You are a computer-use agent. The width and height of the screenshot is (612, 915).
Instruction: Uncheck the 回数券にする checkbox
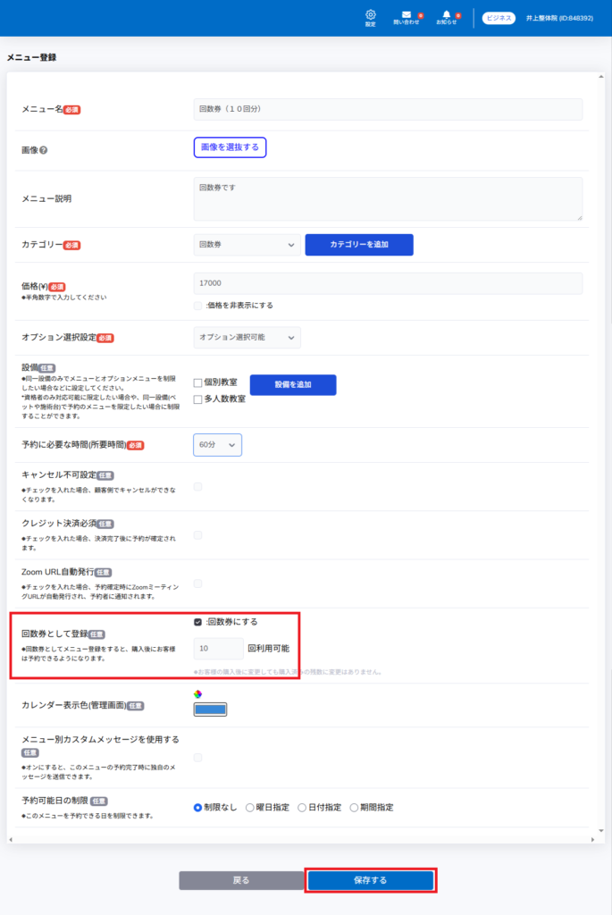[198, 622]
